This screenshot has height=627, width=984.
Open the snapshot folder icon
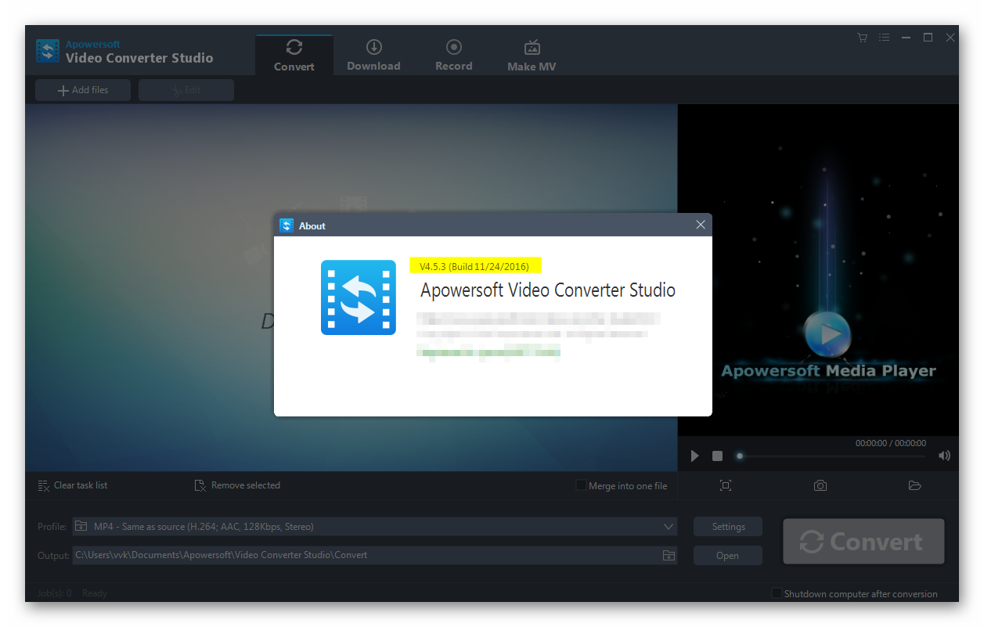point(915,485)
